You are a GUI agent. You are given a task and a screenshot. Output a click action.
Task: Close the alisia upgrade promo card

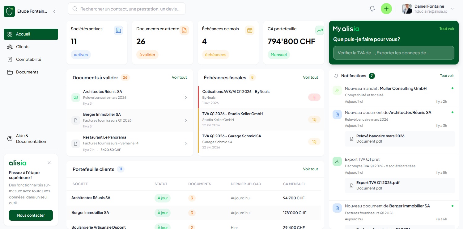click(x=49, y=163)
